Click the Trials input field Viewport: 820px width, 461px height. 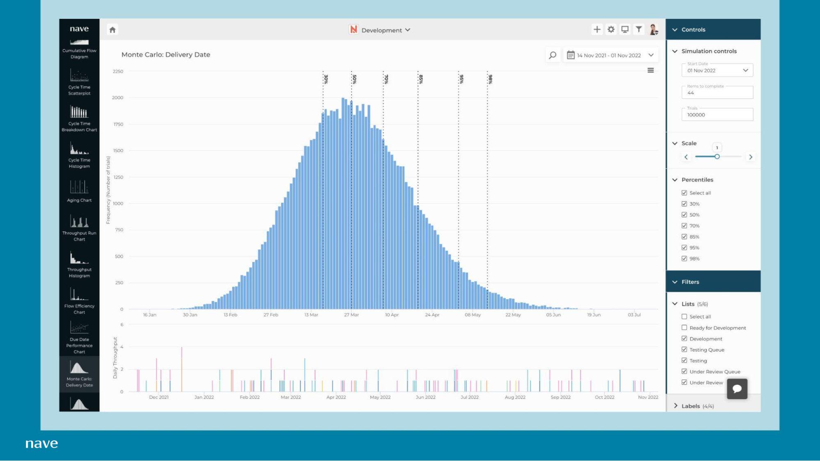point(717,115)
